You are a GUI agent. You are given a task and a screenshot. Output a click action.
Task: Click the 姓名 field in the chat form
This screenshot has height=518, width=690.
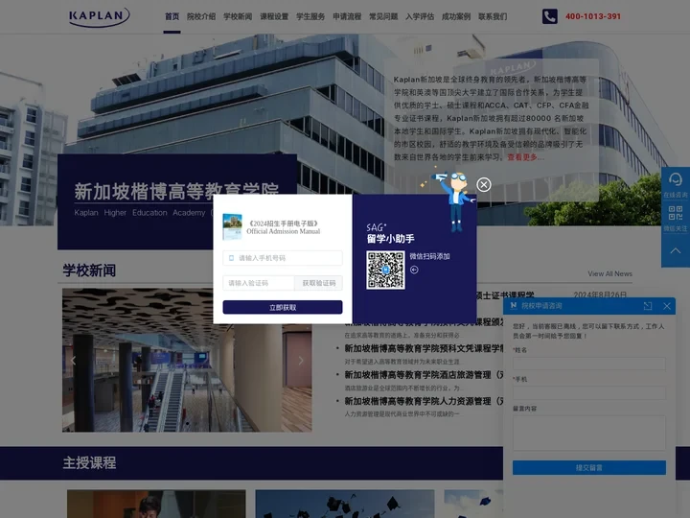coord(588,364)
